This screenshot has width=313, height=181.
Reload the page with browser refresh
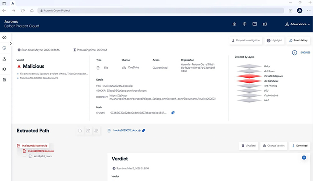click(x=23, y=11)
